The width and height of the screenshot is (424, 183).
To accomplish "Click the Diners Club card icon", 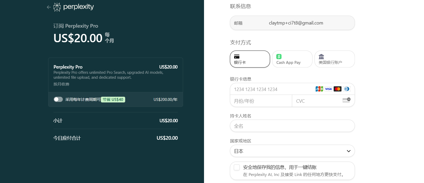I will pos(347,89).
